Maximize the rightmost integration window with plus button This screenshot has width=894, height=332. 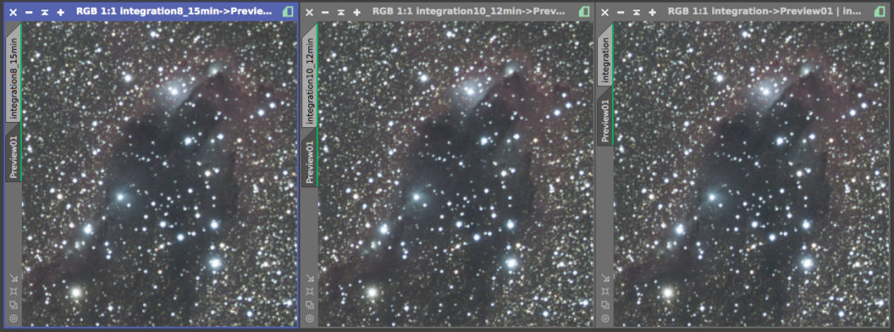pyautogui.click(x=652, y=12)
